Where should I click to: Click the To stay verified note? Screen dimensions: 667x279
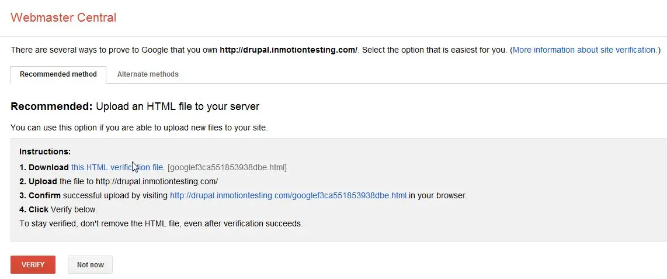(x=161, y=223)
